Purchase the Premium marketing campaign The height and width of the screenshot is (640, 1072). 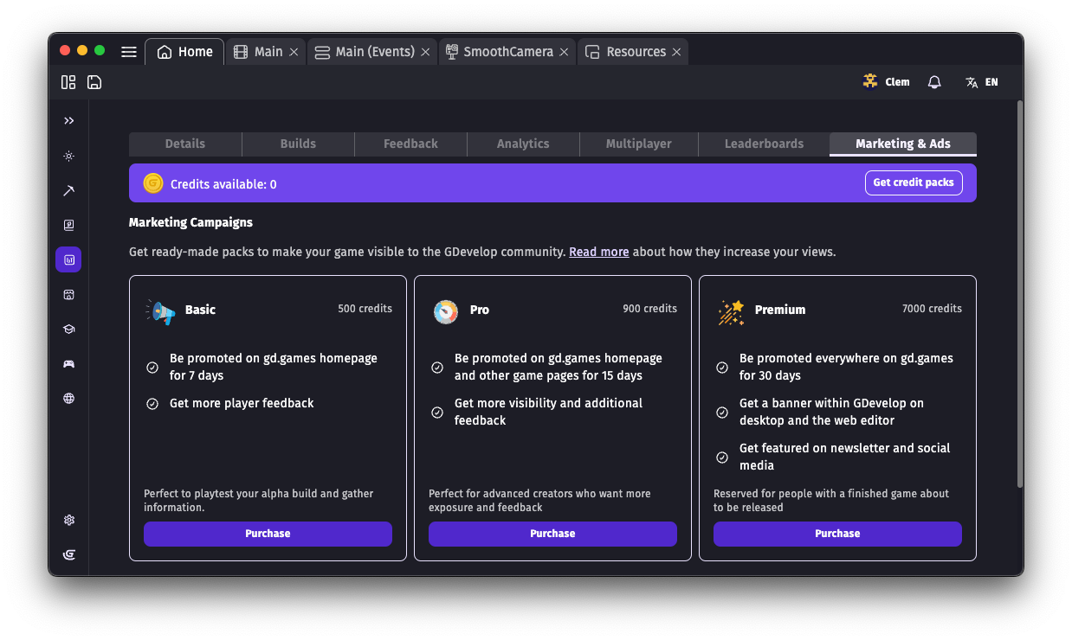tap(837, 534)
